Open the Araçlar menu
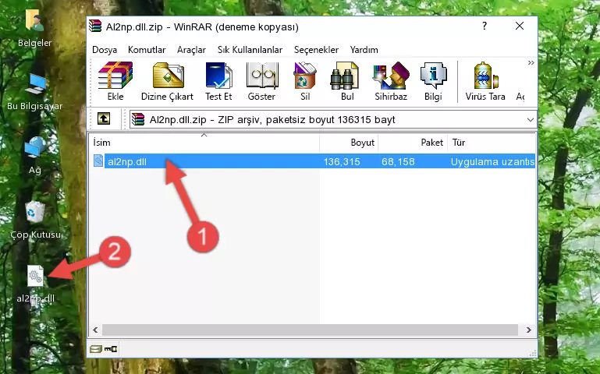The image size is (600, 374). click(x=191, y=50)
